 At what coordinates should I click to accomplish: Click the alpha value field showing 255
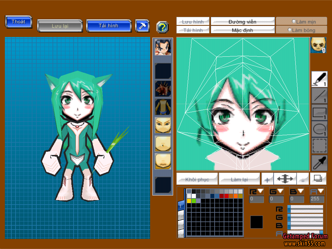pyautogui.click(x=317, y=199)
